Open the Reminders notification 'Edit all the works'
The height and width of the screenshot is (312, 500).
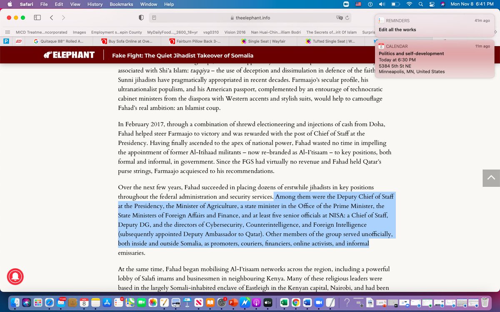pyautogui.click(x=434, y=25)
